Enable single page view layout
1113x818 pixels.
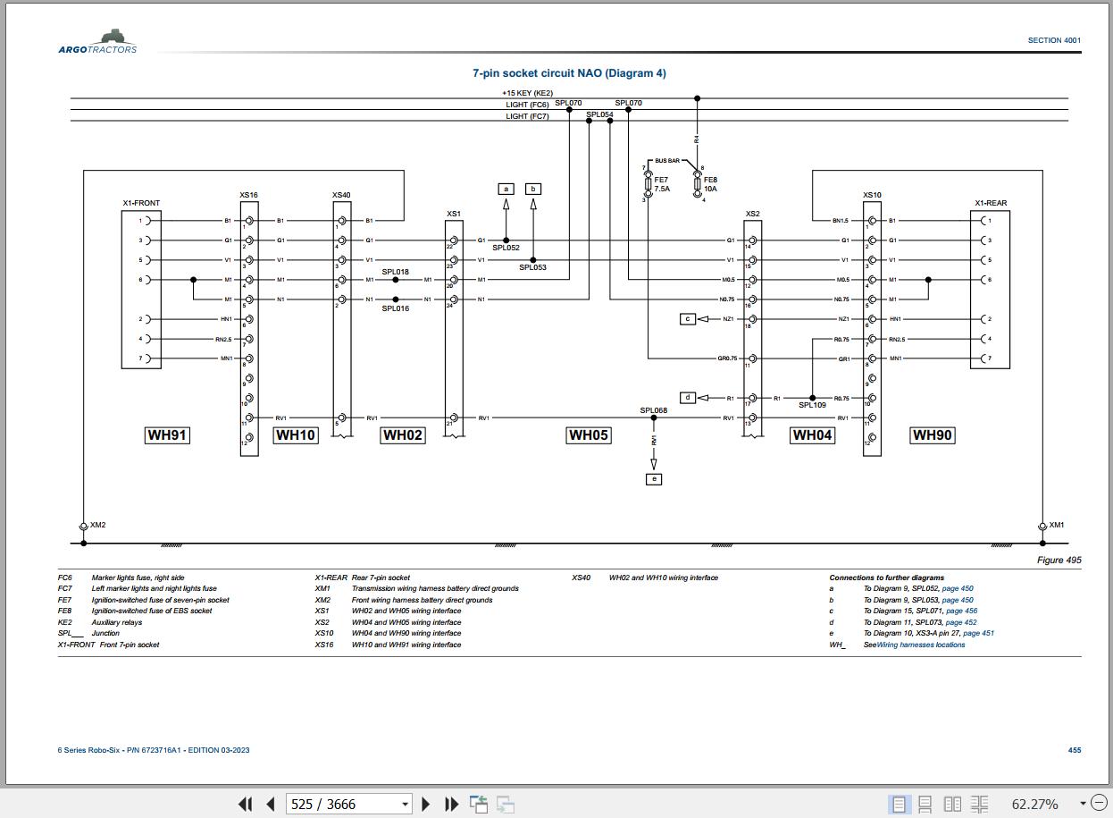[899, 804]
